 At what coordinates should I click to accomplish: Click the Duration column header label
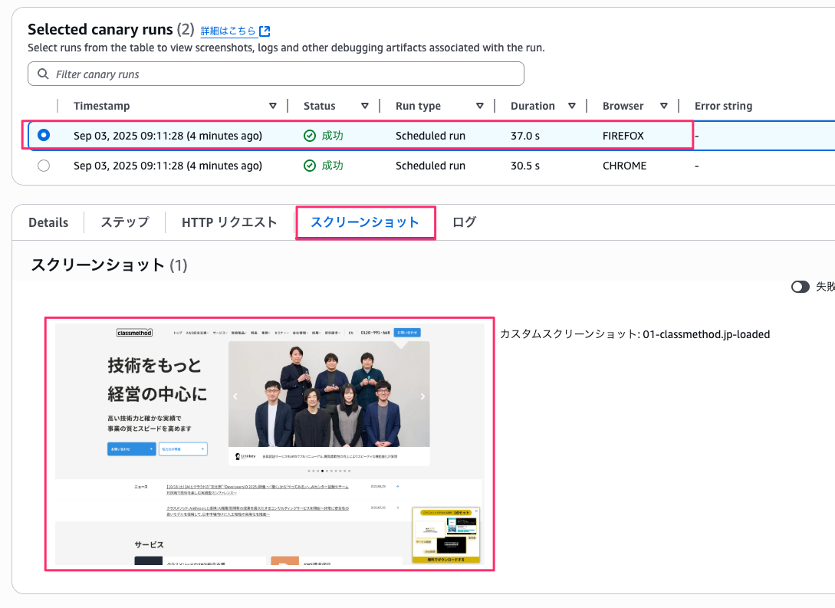(x=533, y=106)
